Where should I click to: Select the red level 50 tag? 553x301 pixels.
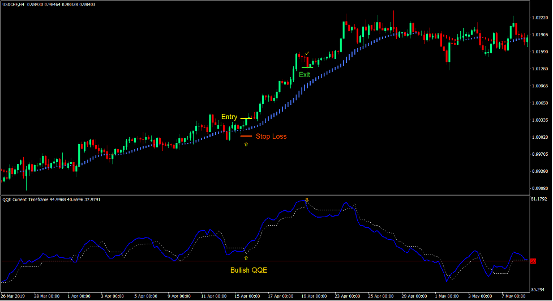pyautogui.click(x=532, y=261)
